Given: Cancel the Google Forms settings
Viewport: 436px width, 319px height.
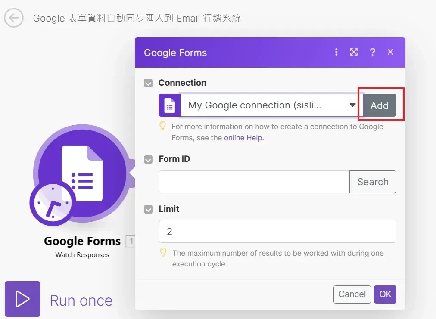Looking at the screenshot, I should 352,294.
